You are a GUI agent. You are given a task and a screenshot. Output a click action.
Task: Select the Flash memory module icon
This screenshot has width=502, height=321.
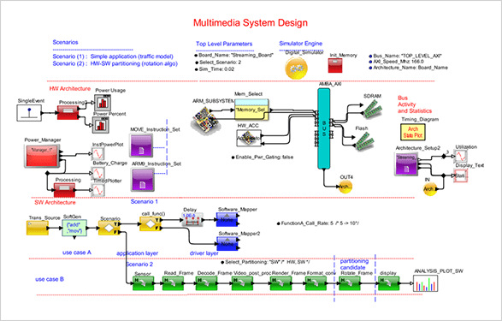[x=365, y=141]
